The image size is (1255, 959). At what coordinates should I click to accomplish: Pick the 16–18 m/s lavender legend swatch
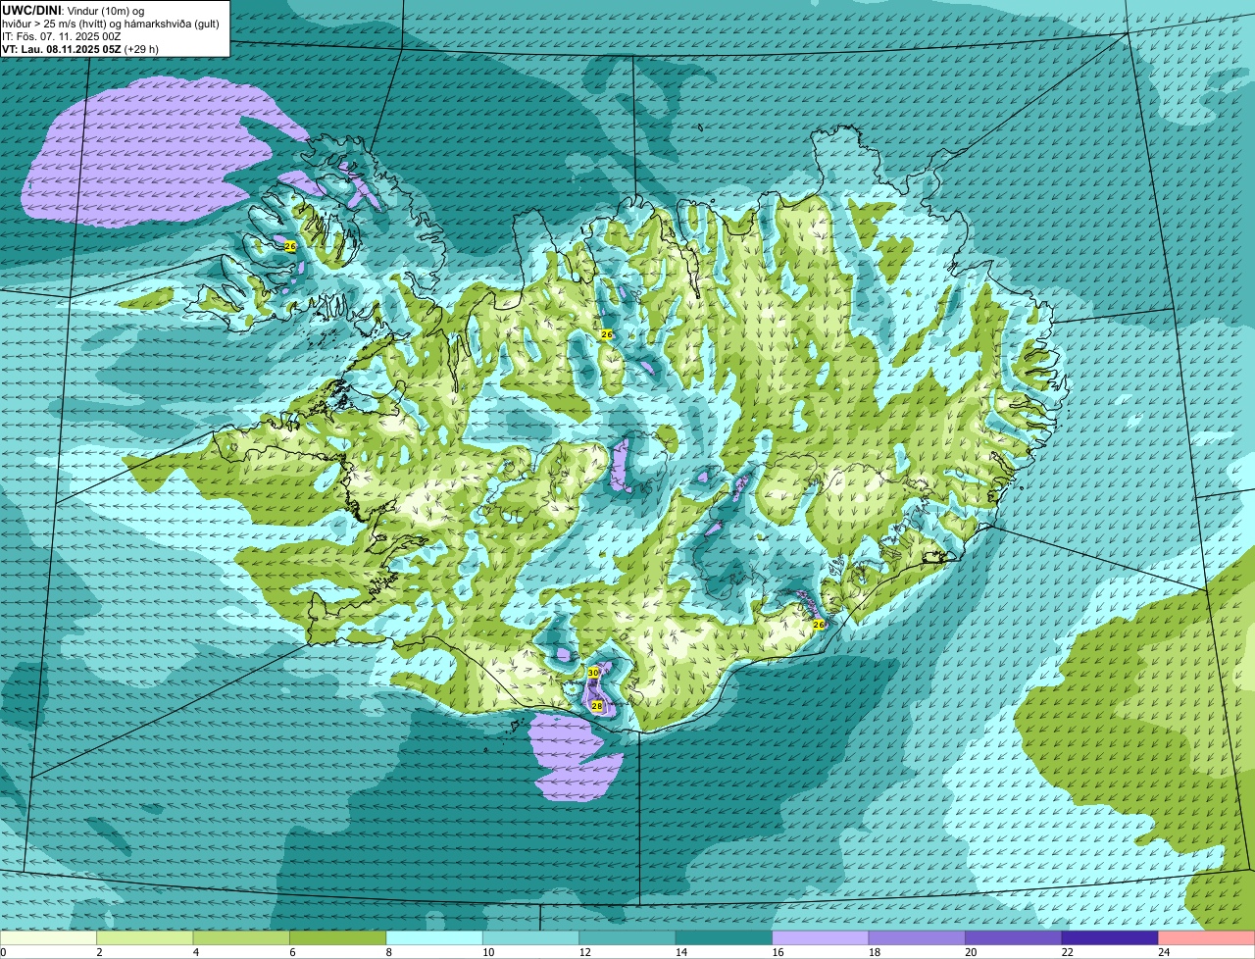point(821,938)
